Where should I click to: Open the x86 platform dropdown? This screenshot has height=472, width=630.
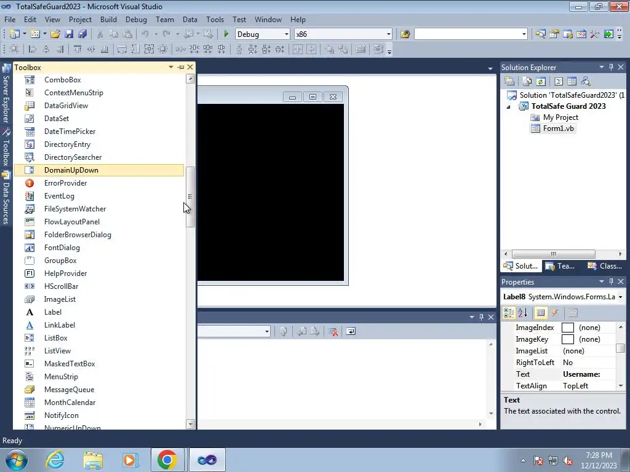point(389,34)
